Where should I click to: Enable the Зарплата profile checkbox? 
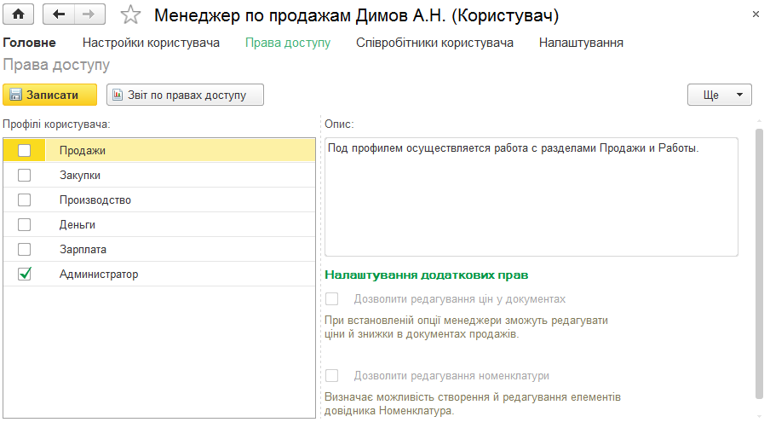click(x=24, y=249)
